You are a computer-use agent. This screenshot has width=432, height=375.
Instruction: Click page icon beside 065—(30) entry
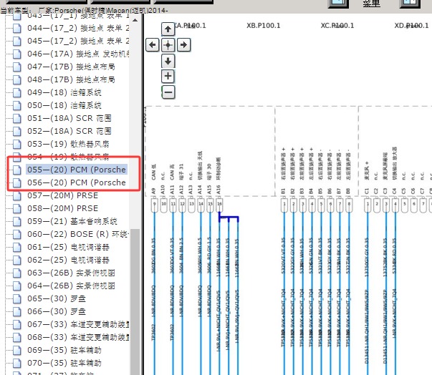(17, 298)
